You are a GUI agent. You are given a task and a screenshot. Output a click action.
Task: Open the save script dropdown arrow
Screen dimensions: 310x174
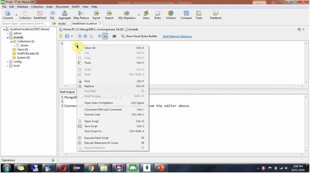click(72, 36)
